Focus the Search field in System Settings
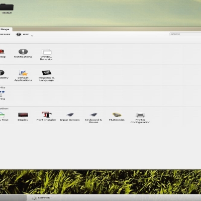The image size is (201, 201). (x=185, y=34)
